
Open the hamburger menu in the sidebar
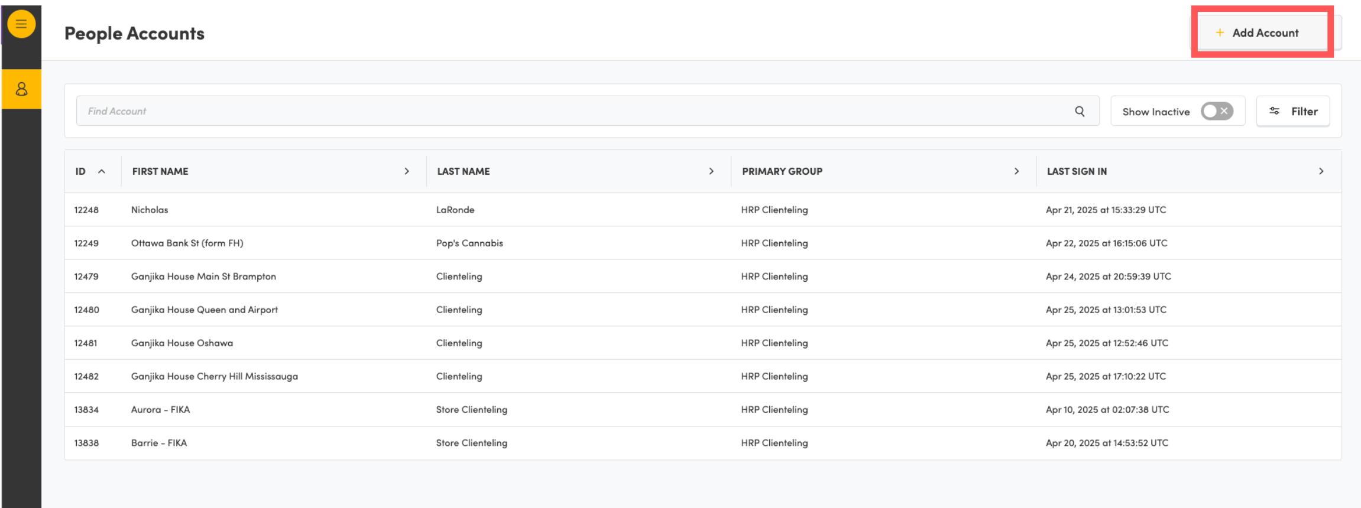click(21, 24)
